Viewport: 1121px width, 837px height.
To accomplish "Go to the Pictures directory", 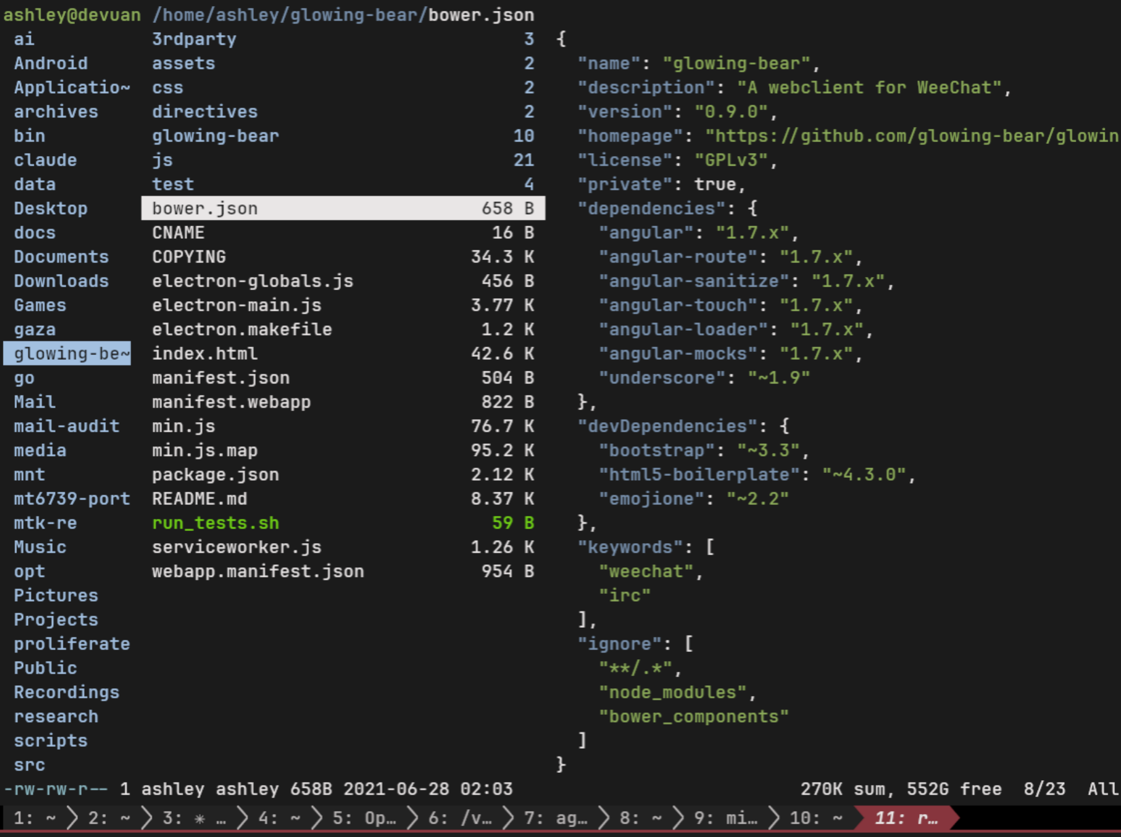I will 56,596.
